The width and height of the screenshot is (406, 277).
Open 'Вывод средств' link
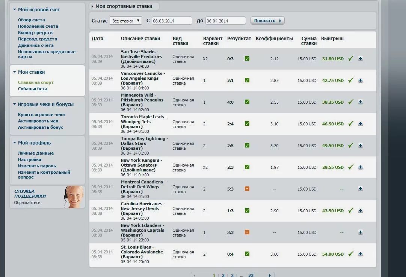35,33
